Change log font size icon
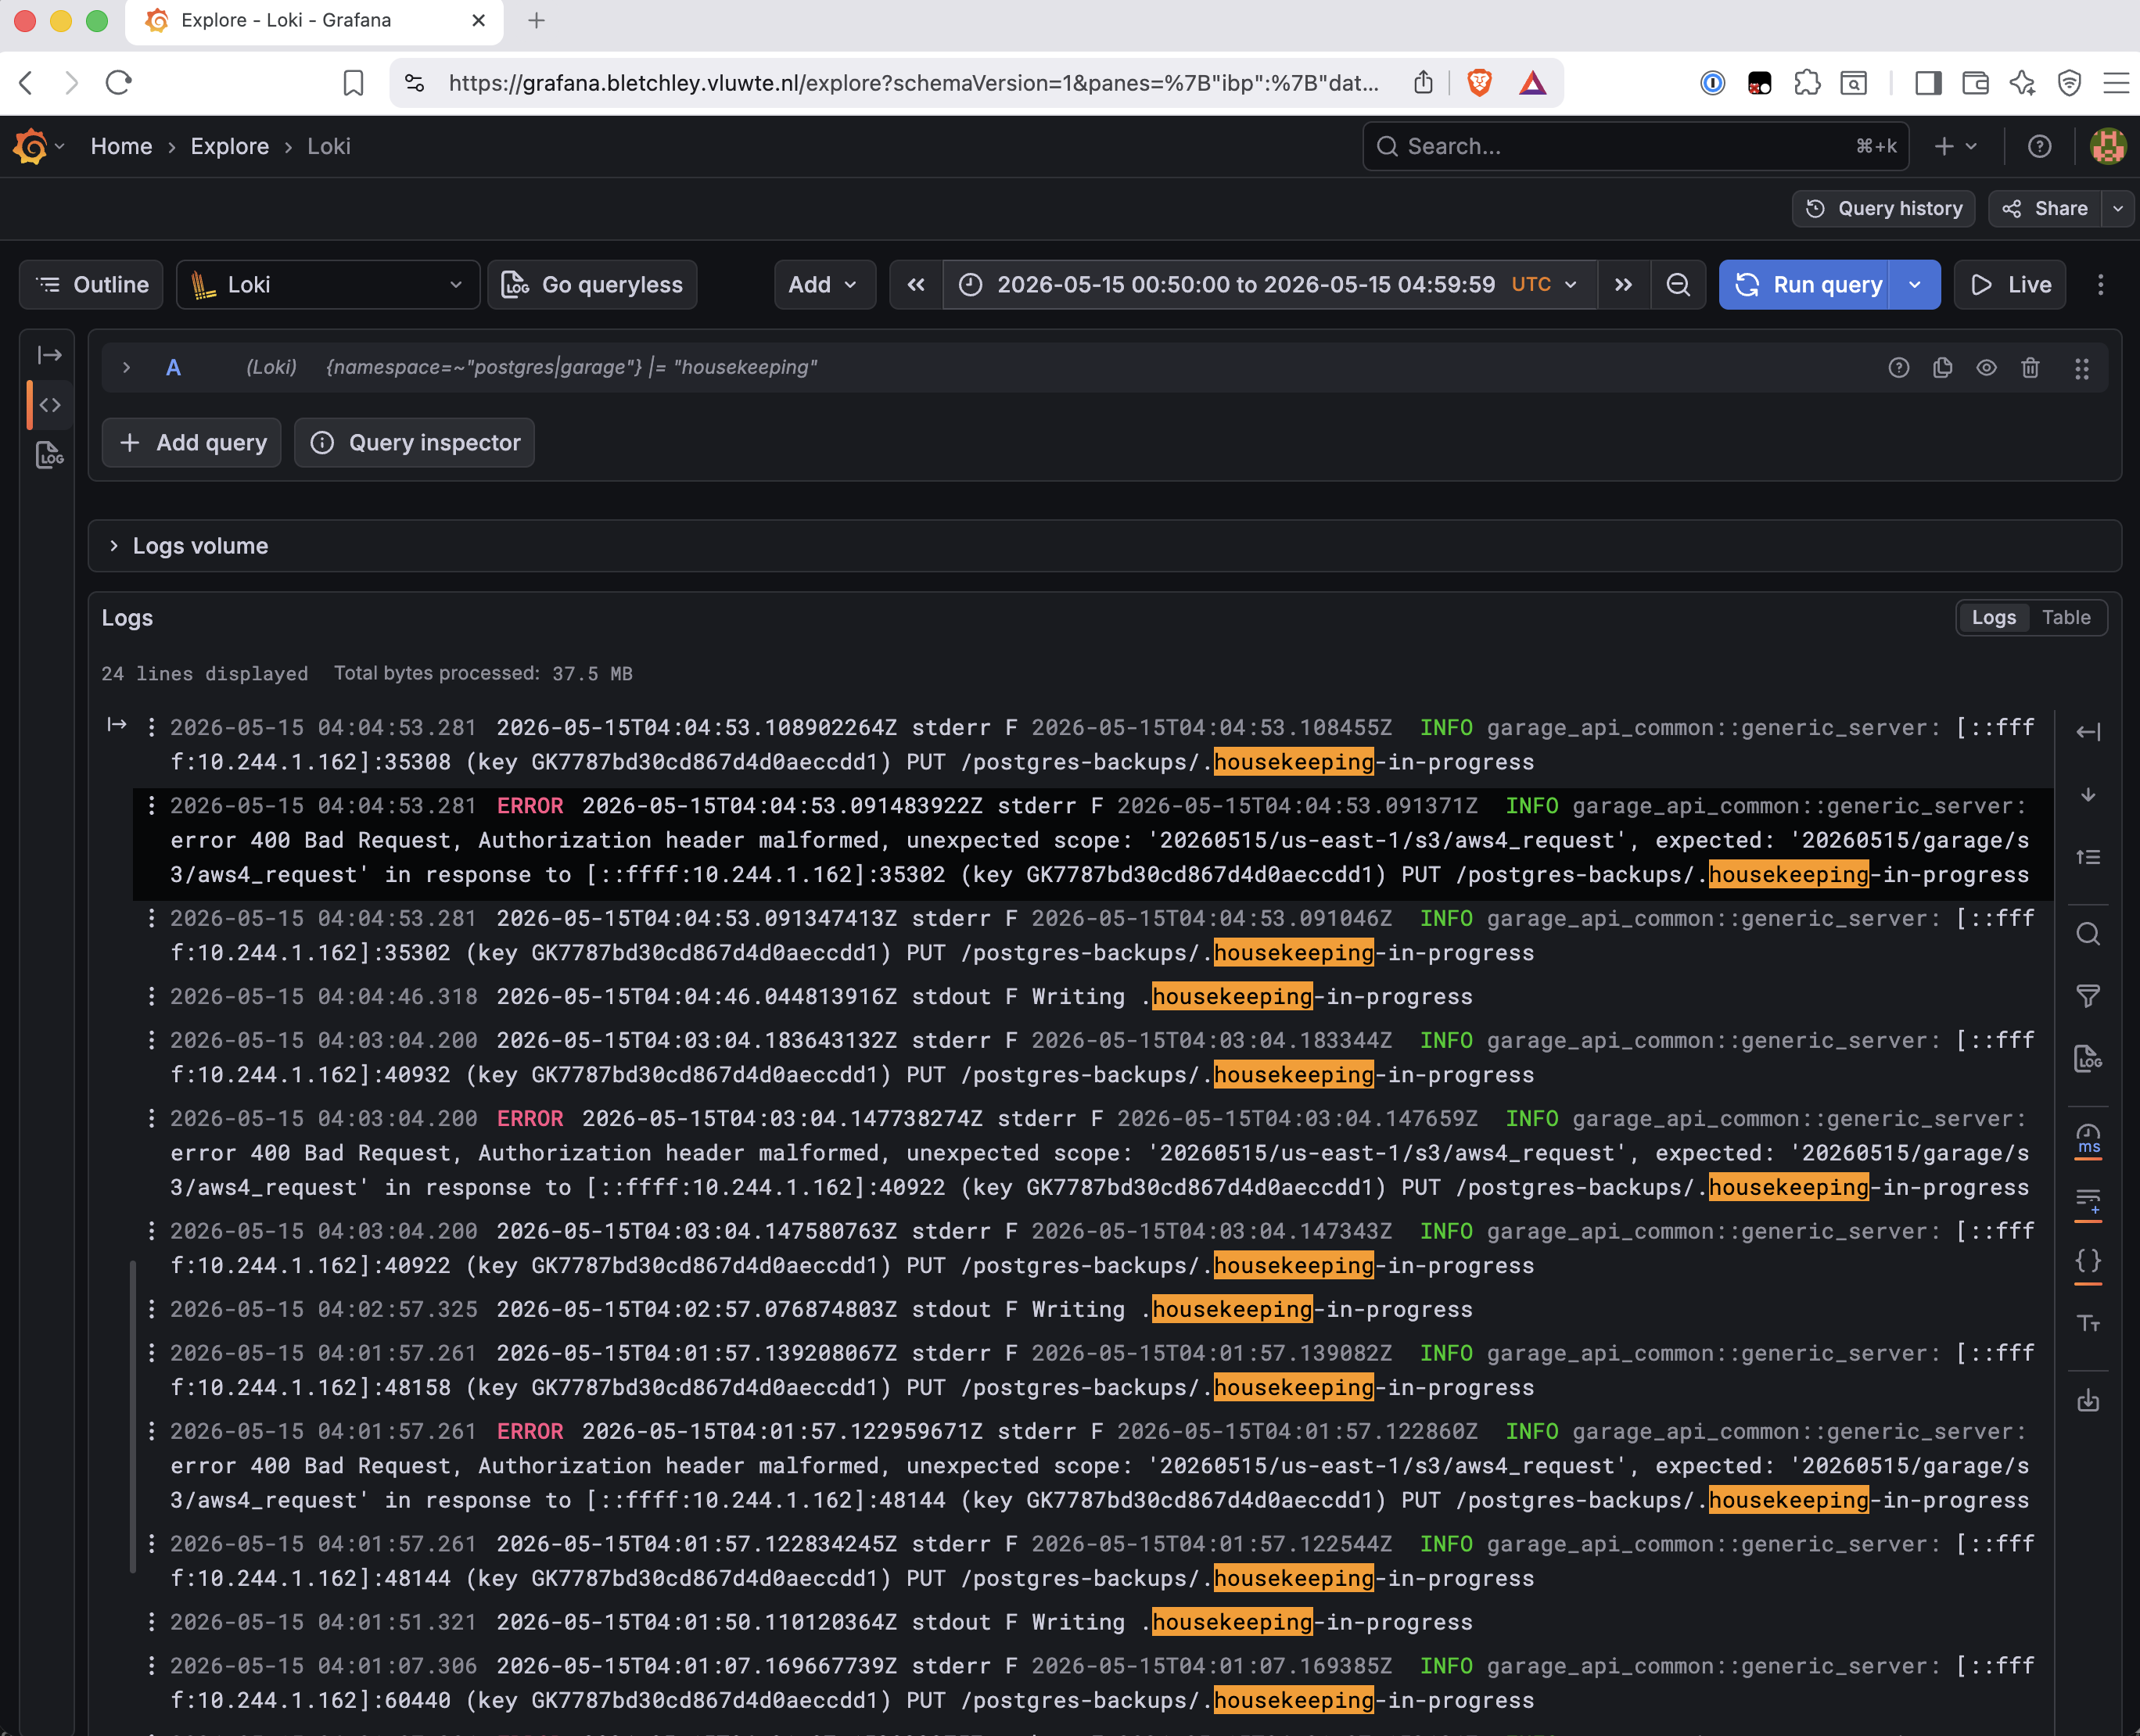2140x1736 pixels. point(2088,1323)
